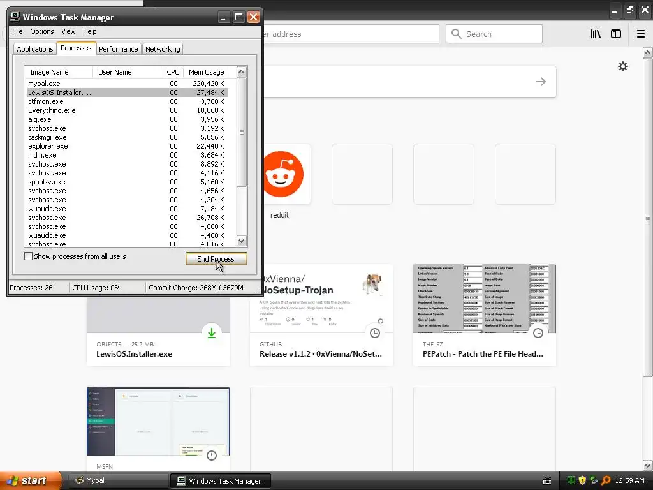Click green download icon on LewisOS card
Screen dimensions: 653x490
click(x=212, y=333)
